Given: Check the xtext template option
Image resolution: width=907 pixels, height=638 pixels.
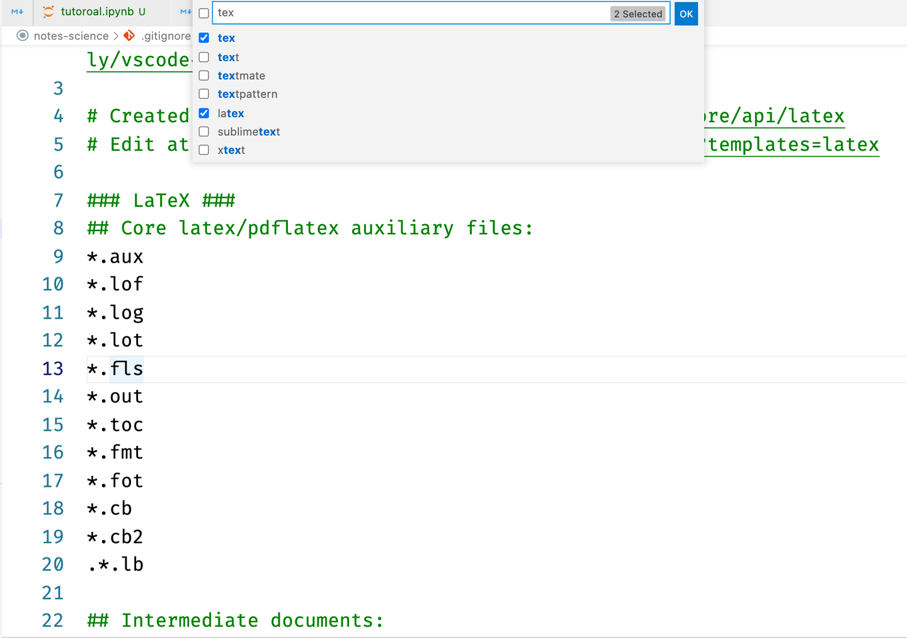Looking at the screenshot, I should click(204, 149).
